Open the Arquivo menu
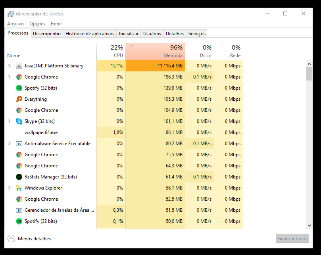Image resolution: width=321 pixels, height=255 pixels. (x=15, y=24)
